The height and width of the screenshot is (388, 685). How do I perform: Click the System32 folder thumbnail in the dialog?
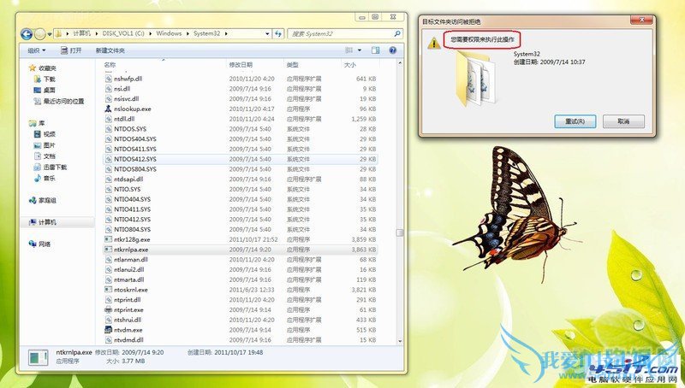[476, 78]
